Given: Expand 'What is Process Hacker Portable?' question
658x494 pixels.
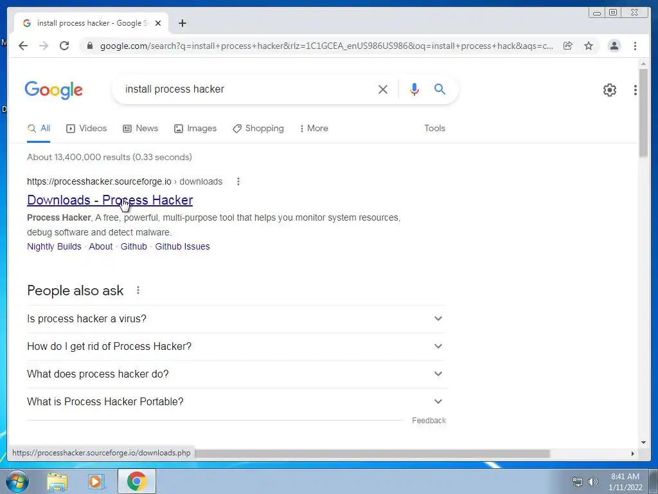Looking at the screenshot, I should click(x=236, y=402).
